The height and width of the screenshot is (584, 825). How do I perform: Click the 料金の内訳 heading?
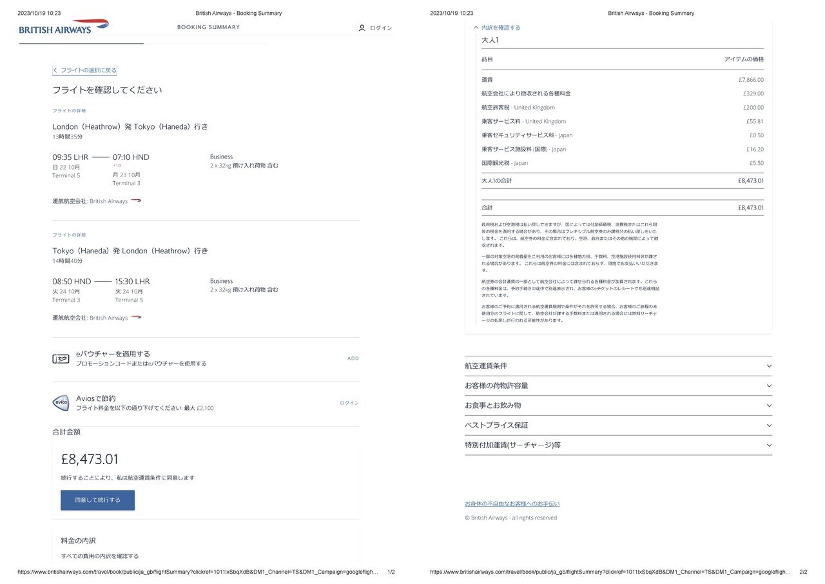tap(79, 540)
